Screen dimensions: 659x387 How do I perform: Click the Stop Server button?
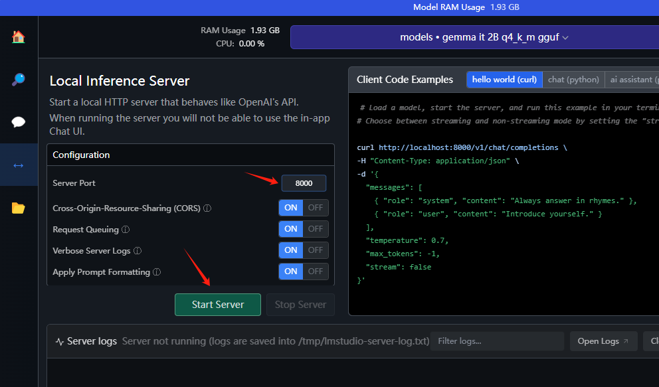click(300, 305)
